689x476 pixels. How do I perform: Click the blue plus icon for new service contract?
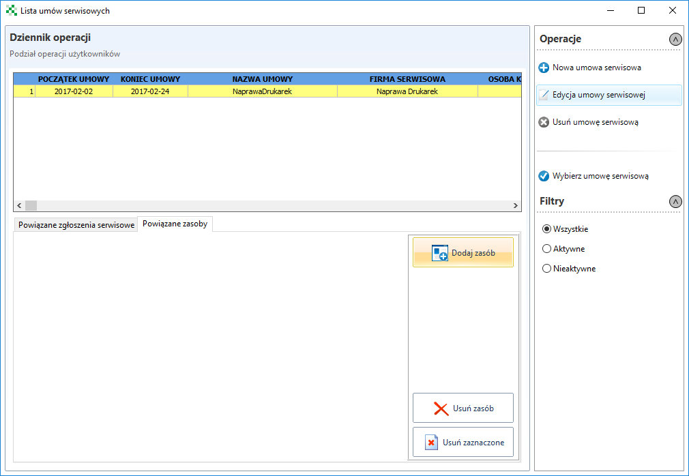pos(544,68)
